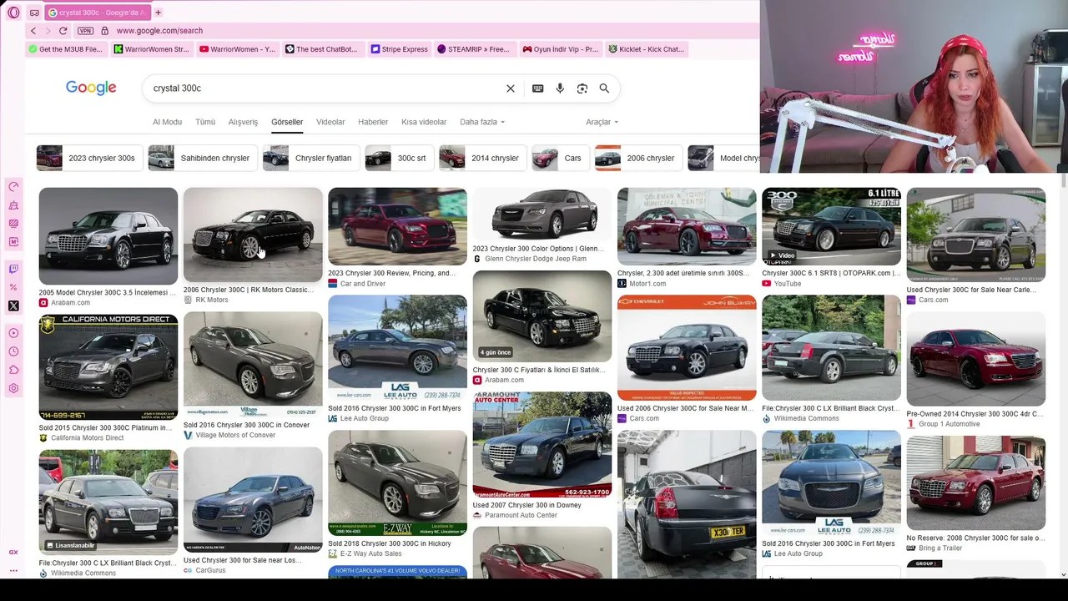Open the Opera menu logo button

(x=13, y=13)
